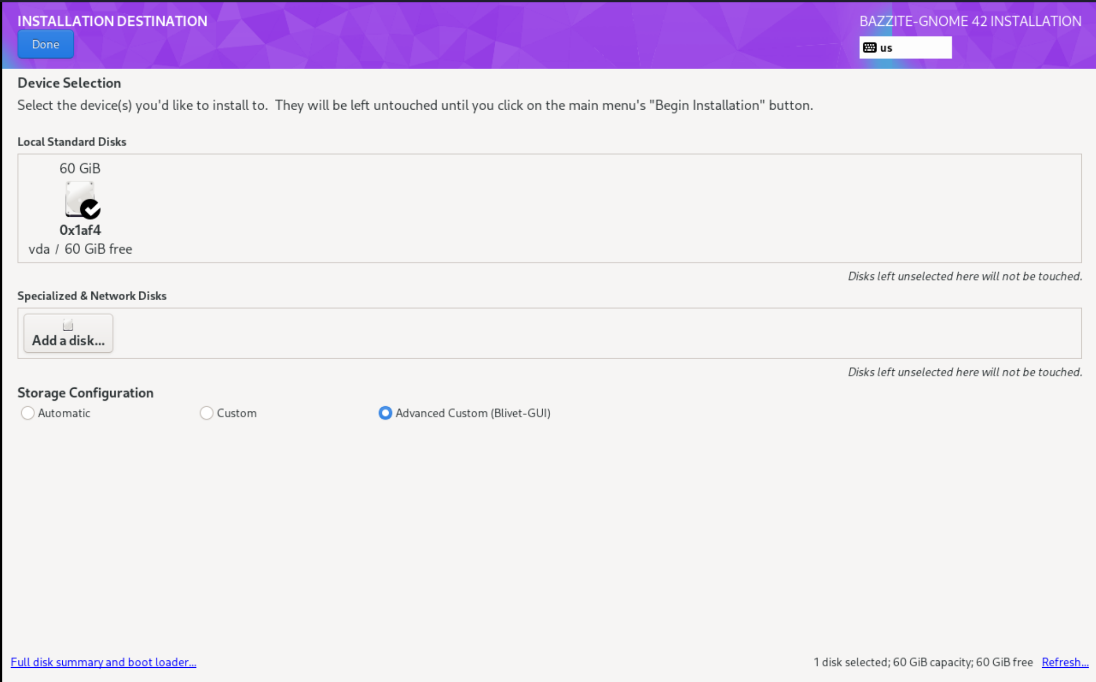Open 'Full disk summary and boot loader...' link
1096x682 pixels.
[x=103, y=662]
